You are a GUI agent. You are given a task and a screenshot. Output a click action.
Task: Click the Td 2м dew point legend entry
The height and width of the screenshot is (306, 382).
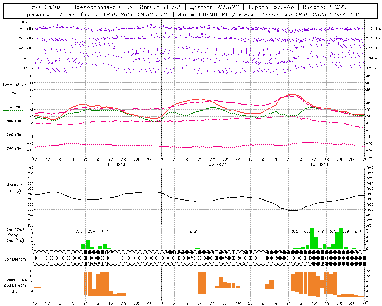point(14,107)
